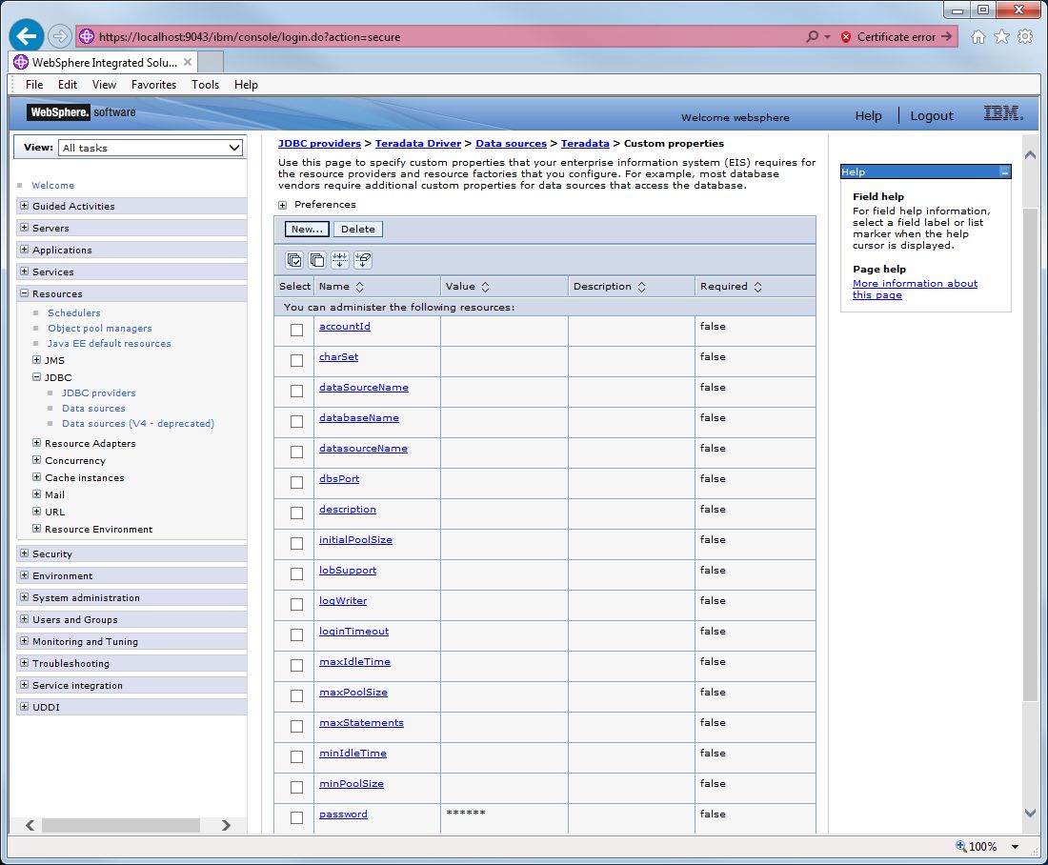The width and height of the screenshot is (1048, 865).
Task: Show the filter view toolbar icon
Action: (339, 260)
